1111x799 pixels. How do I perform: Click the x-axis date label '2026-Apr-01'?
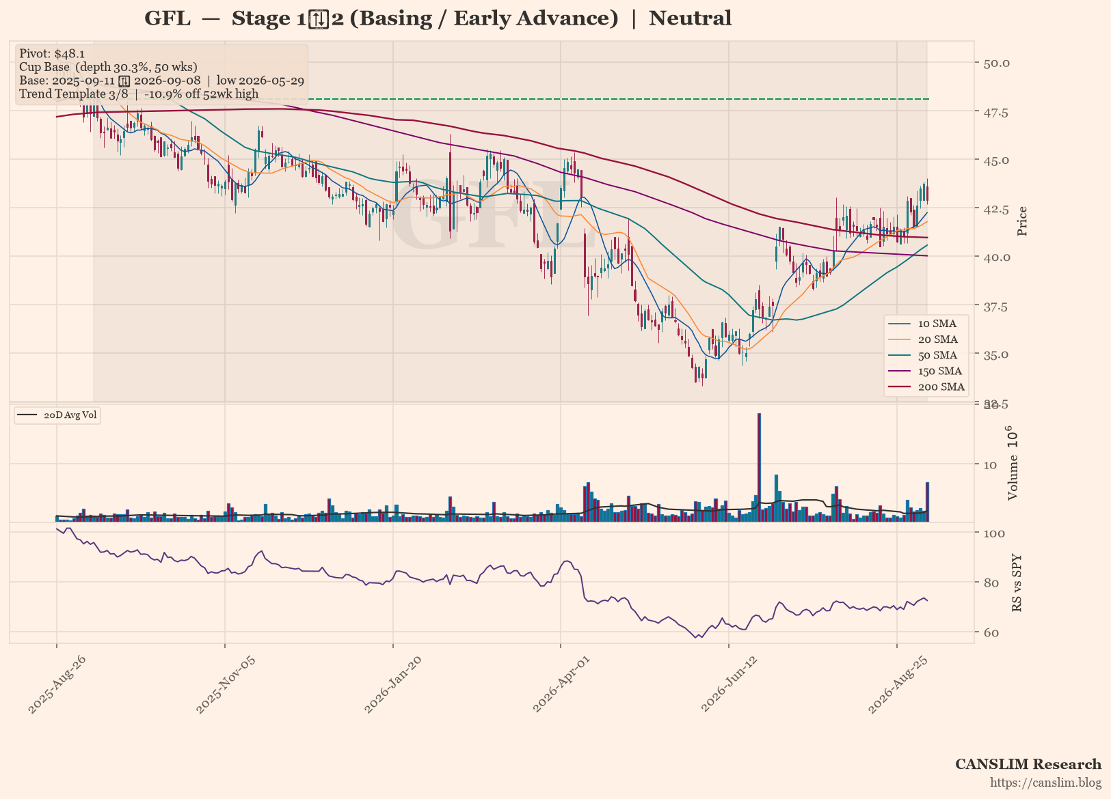point(561,685)
